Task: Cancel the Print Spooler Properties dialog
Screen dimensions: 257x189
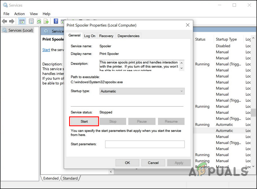Action: click(x=153, y=163)
